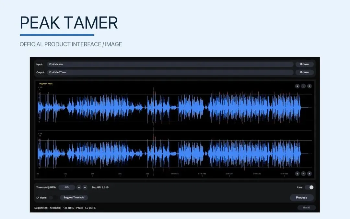Click the plus zoom icon above the waveform
350x219 pixels.
point(309,86)
